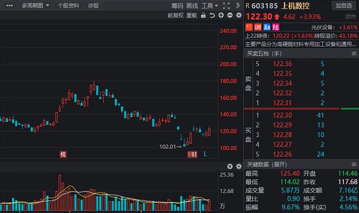The width and height of the screenshot is (359, 213).
Task: Click the blue L marker on chart
Action: [x=206, y=154]
